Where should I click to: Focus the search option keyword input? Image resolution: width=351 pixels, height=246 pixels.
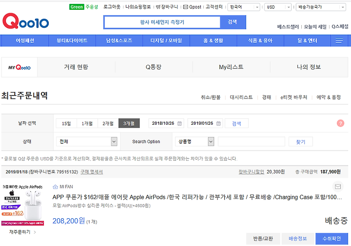point(252,142)
